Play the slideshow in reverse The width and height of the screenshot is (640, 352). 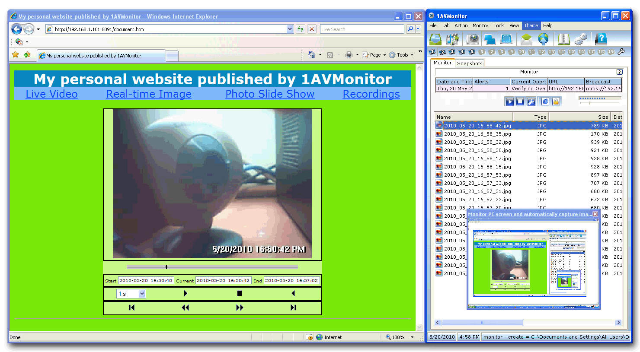point(293,293)
